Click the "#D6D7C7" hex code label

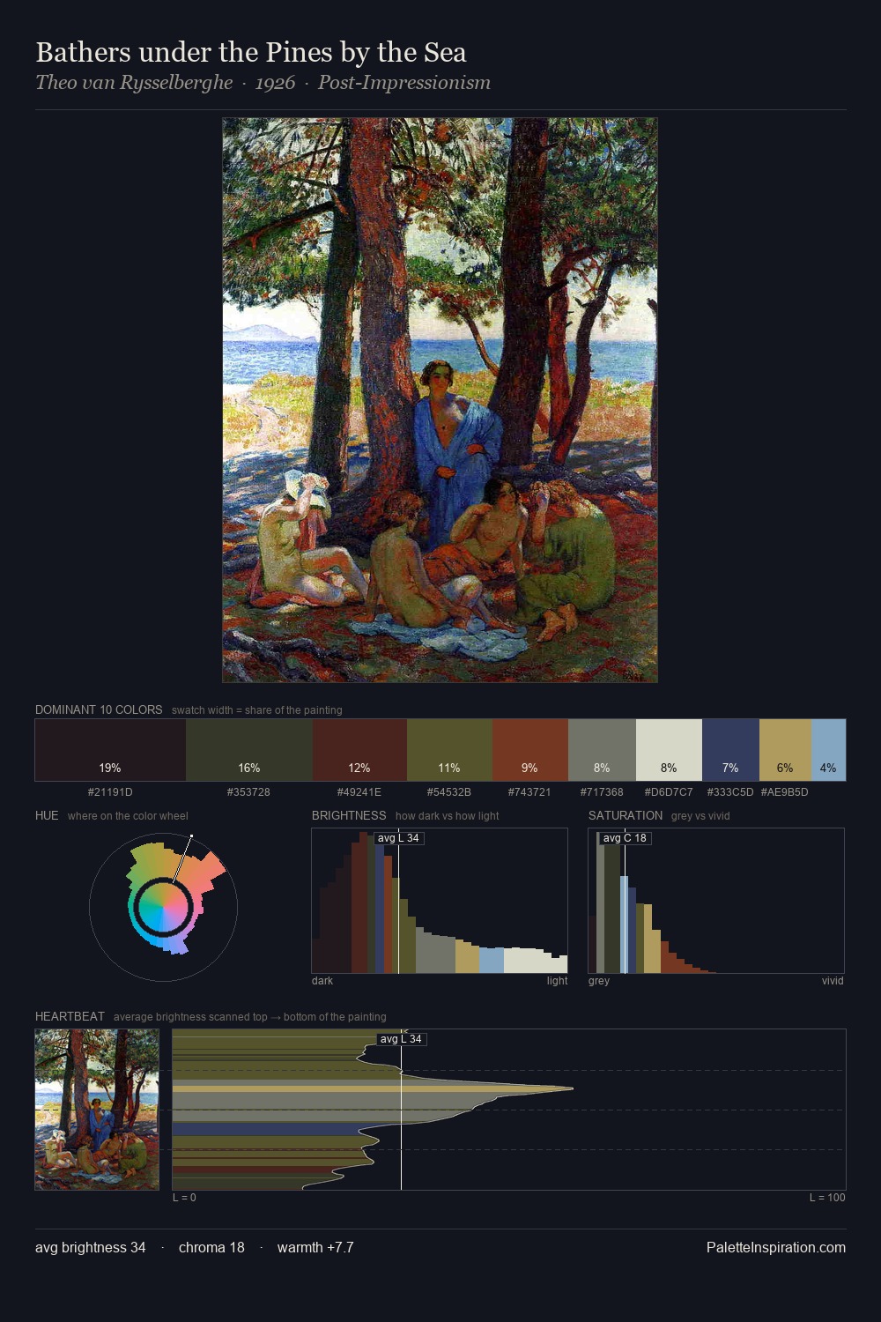669,792
